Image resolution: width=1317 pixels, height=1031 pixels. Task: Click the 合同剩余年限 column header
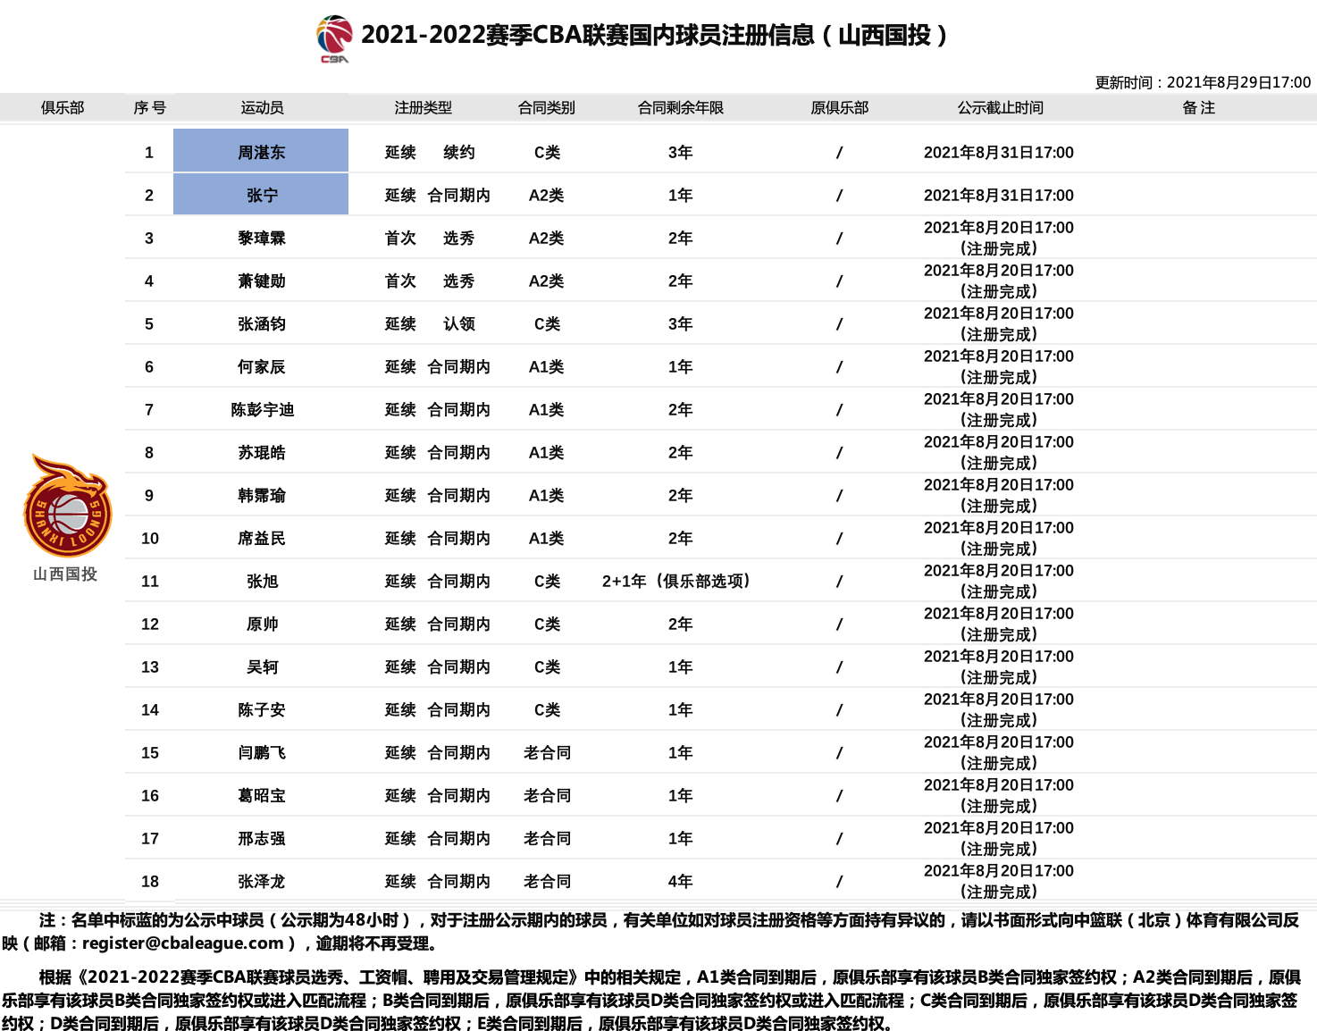[680, 107]
